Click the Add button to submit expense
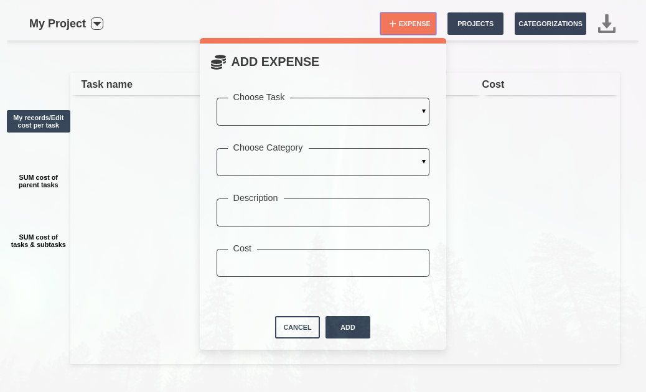This screenshot has height=392, width=646. coord(347,327)
